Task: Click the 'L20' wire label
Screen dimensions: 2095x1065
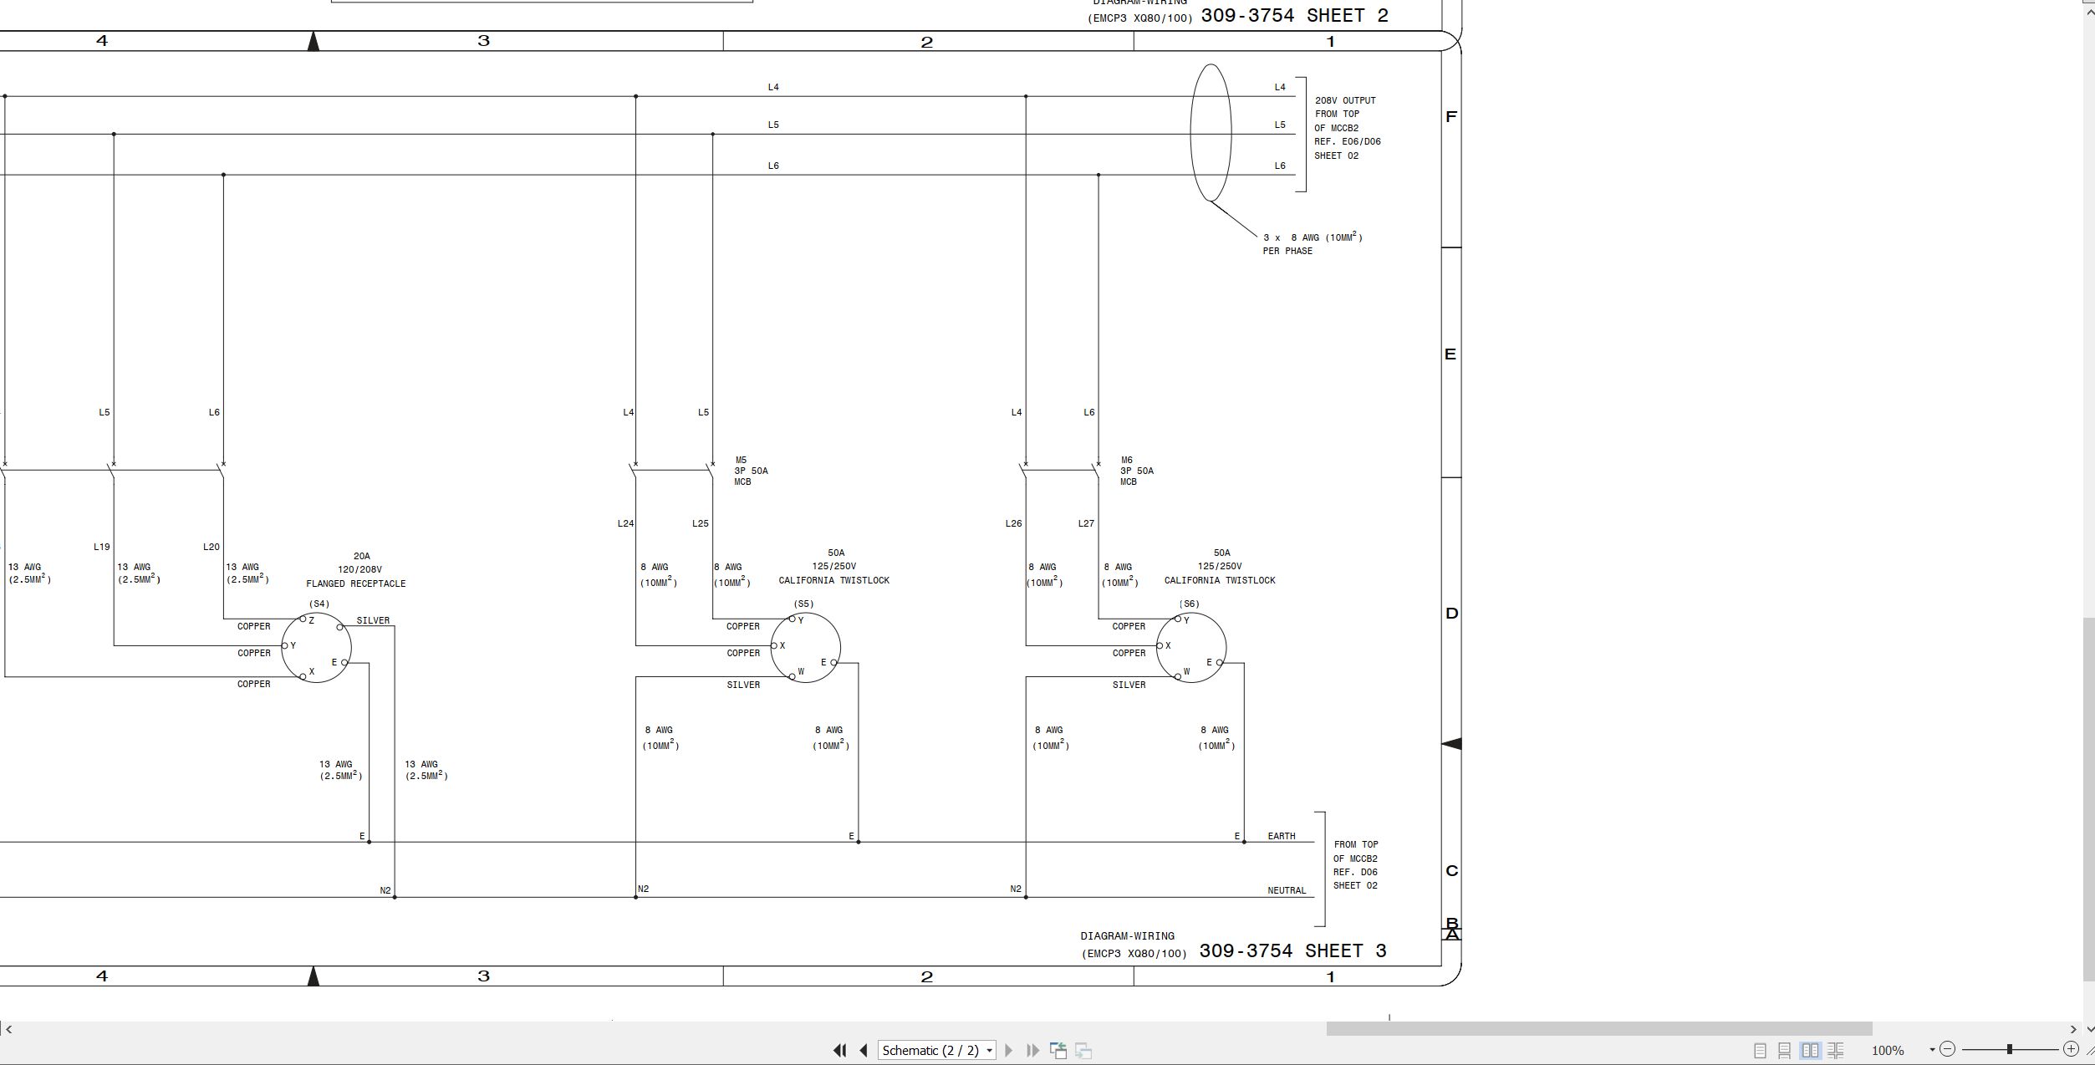Action: click(x=211, y=547)
